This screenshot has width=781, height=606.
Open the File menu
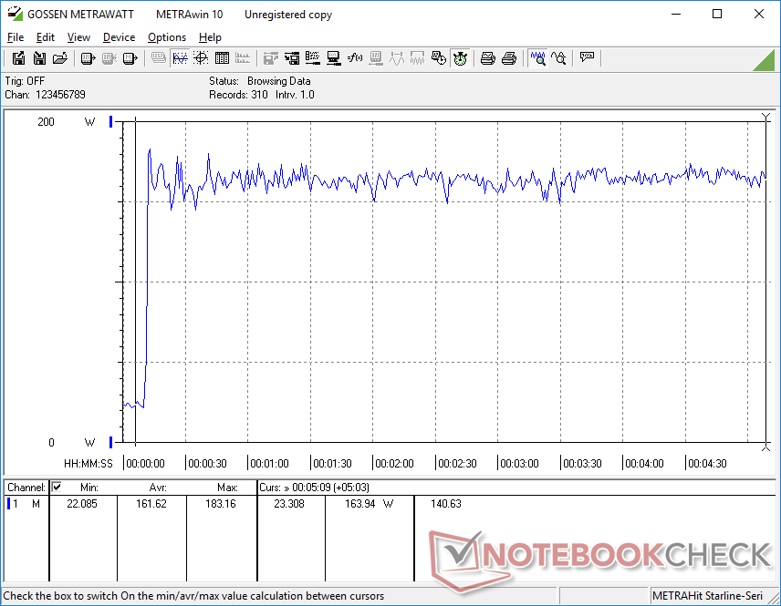pos(15,37)
